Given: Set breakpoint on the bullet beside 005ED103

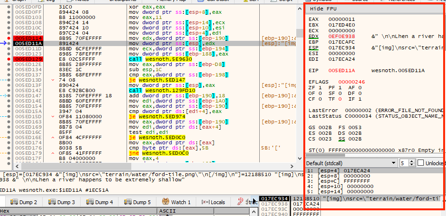Looking at the screenshot, I should 9,17.
